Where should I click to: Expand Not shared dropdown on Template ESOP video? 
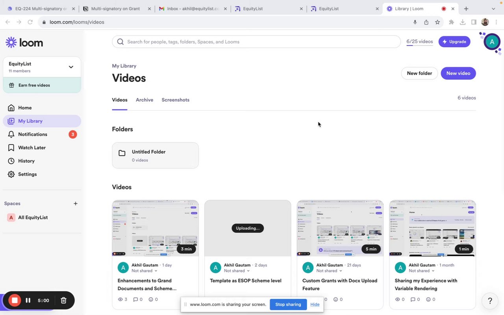coord(237,271)
